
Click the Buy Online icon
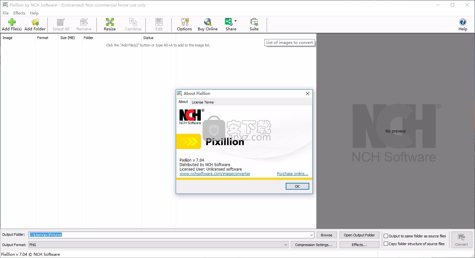pyautogui.click(x=208, y=25)
